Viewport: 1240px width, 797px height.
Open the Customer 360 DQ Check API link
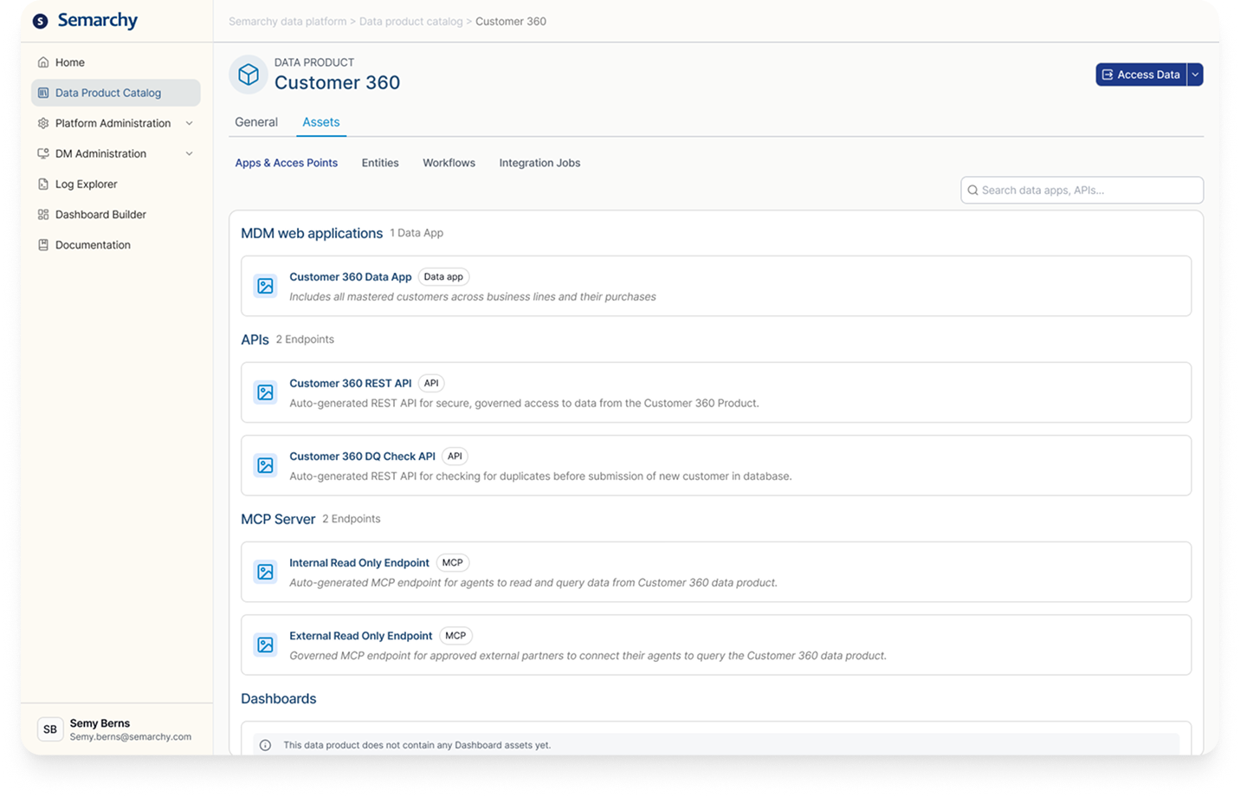coord(362,457)
